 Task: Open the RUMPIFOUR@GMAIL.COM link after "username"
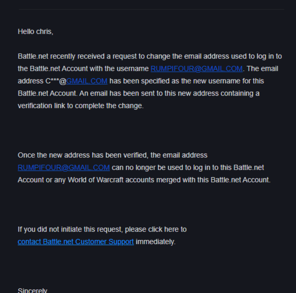(x=196, y=69)
